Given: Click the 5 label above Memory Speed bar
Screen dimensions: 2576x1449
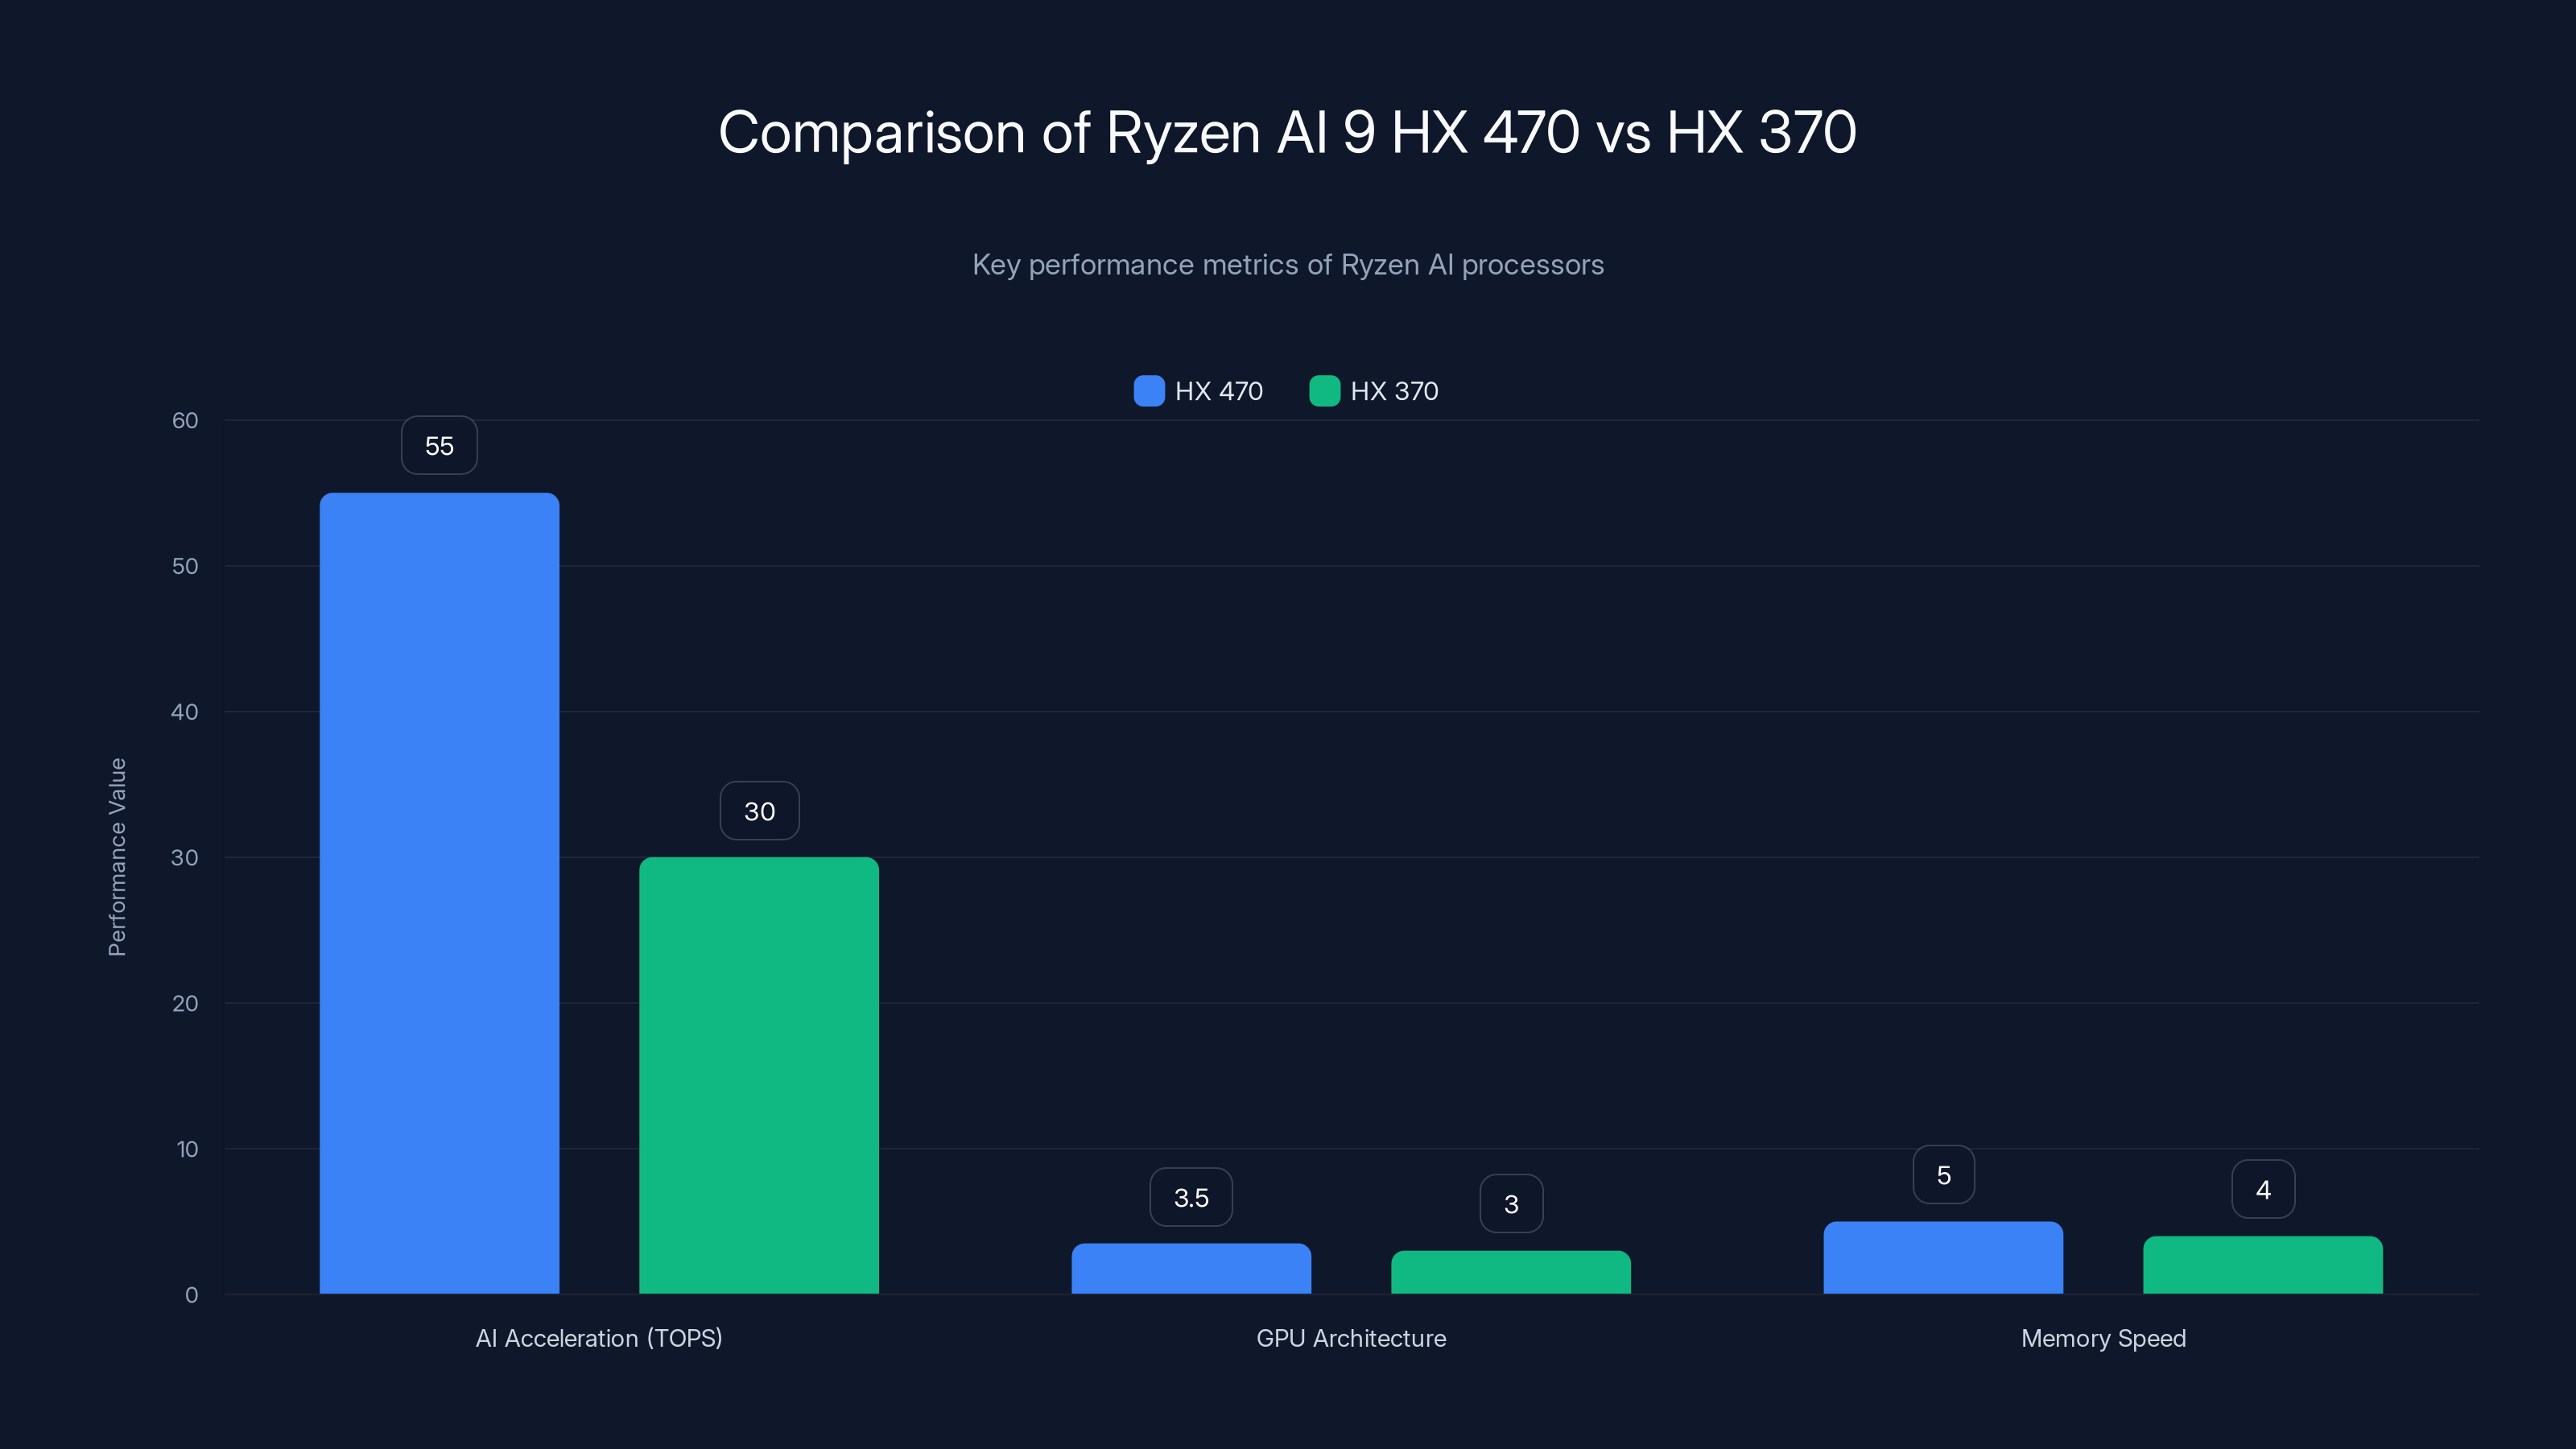Looking at the screenshot, I should [1943, 1174].
